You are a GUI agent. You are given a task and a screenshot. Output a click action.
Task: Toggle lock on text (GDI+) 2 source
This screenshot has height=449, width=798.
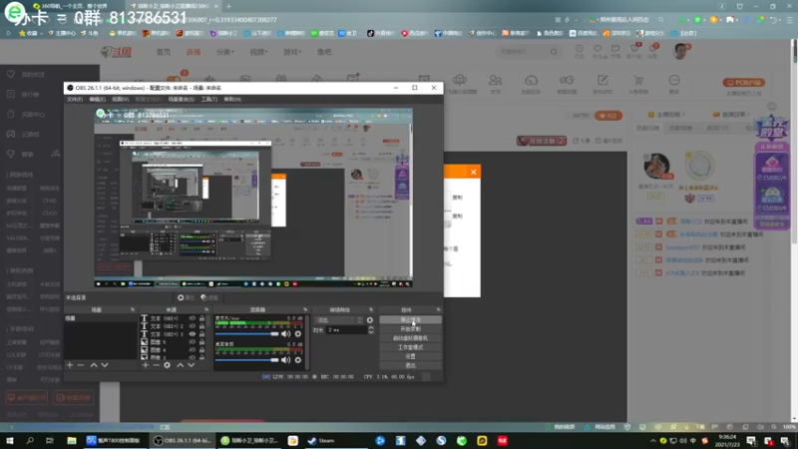202,326
